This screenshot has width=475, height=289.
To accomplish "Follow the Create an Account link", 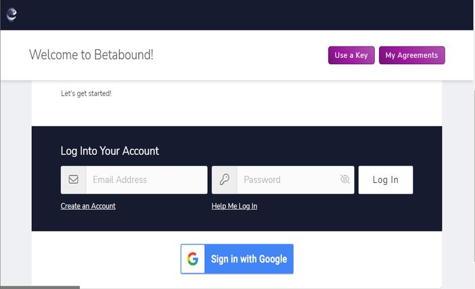I will click(88, 206).
